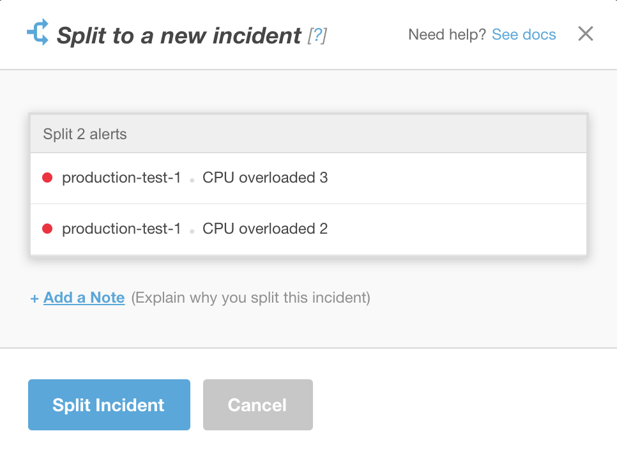Click the explain why you split hint text
617x461 pixels.
click(250, 298)
